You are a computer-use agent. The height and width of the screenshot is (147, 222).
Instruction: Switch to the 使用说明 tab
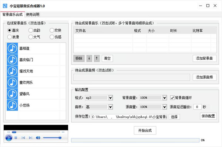pos(33,14)
